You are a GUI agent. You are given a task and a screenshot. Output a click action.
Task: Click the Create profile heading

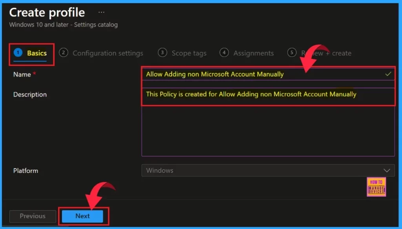point(47,12)
